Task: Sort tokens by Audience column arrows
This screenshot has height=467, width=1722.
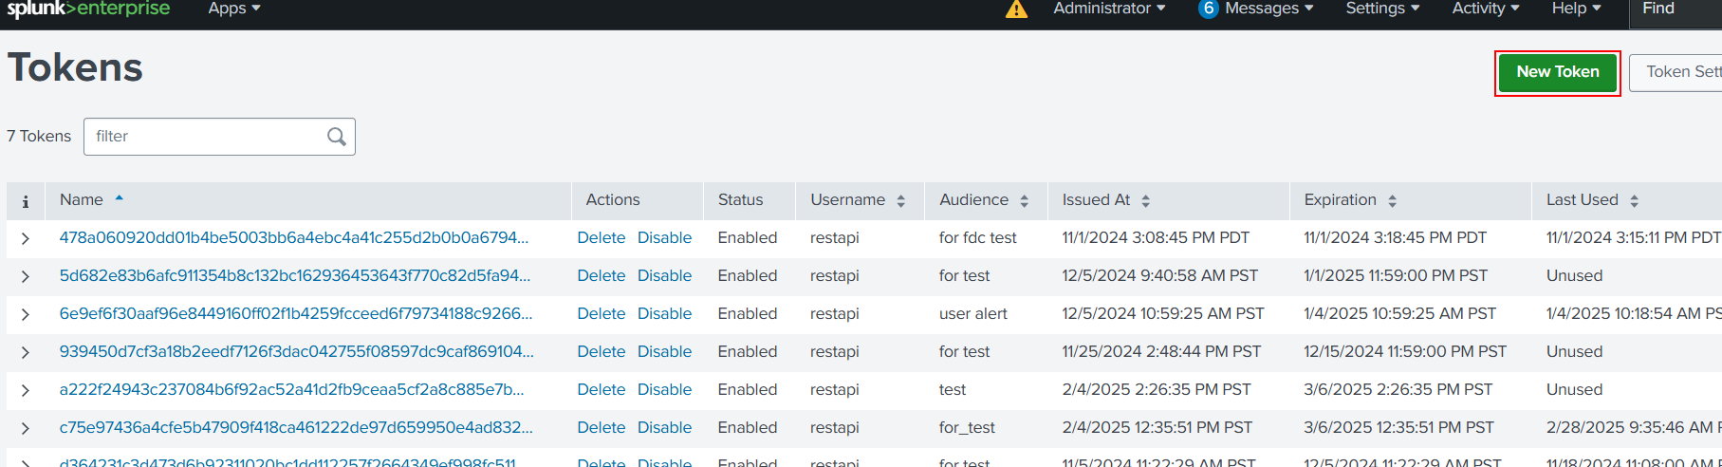Action: (x=1024, y=201)
